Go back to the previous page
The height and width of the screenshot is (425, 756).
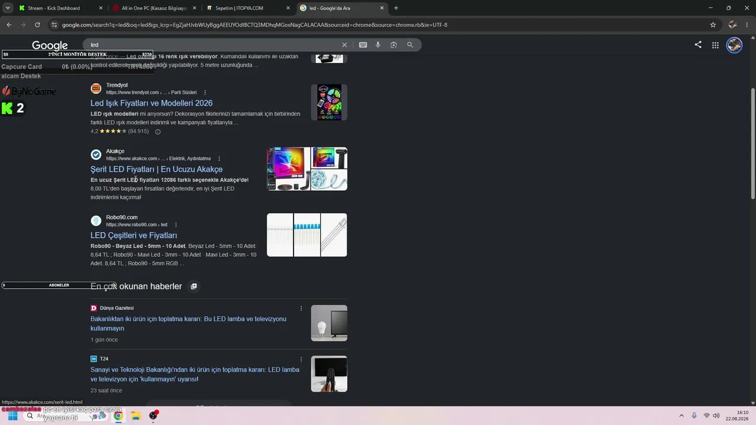9,25
